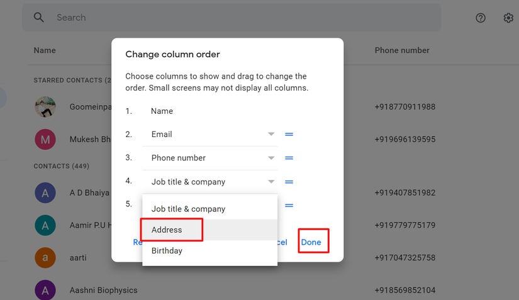Select Birthday from the dropdown list
Image resolution: width=519 pixels, height=300 pixels.
point(167,251)
